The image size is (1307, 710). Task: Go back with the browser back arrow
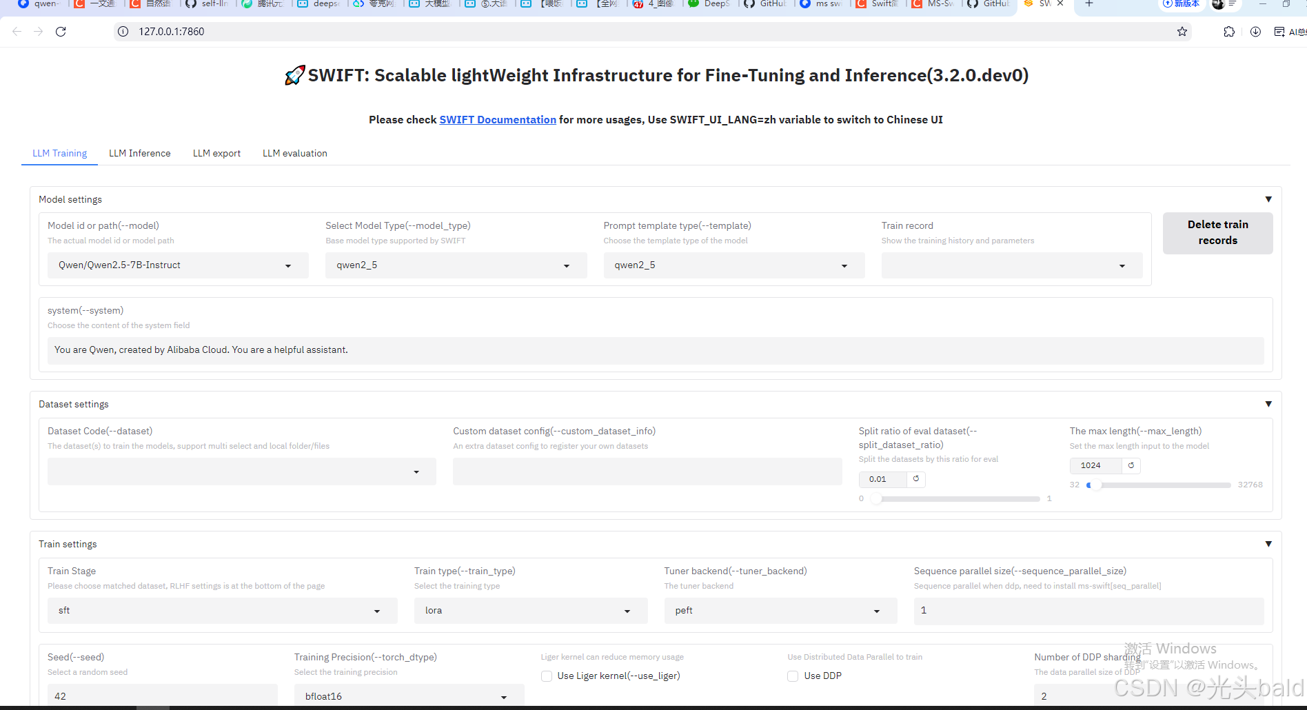tap(17, 32)
